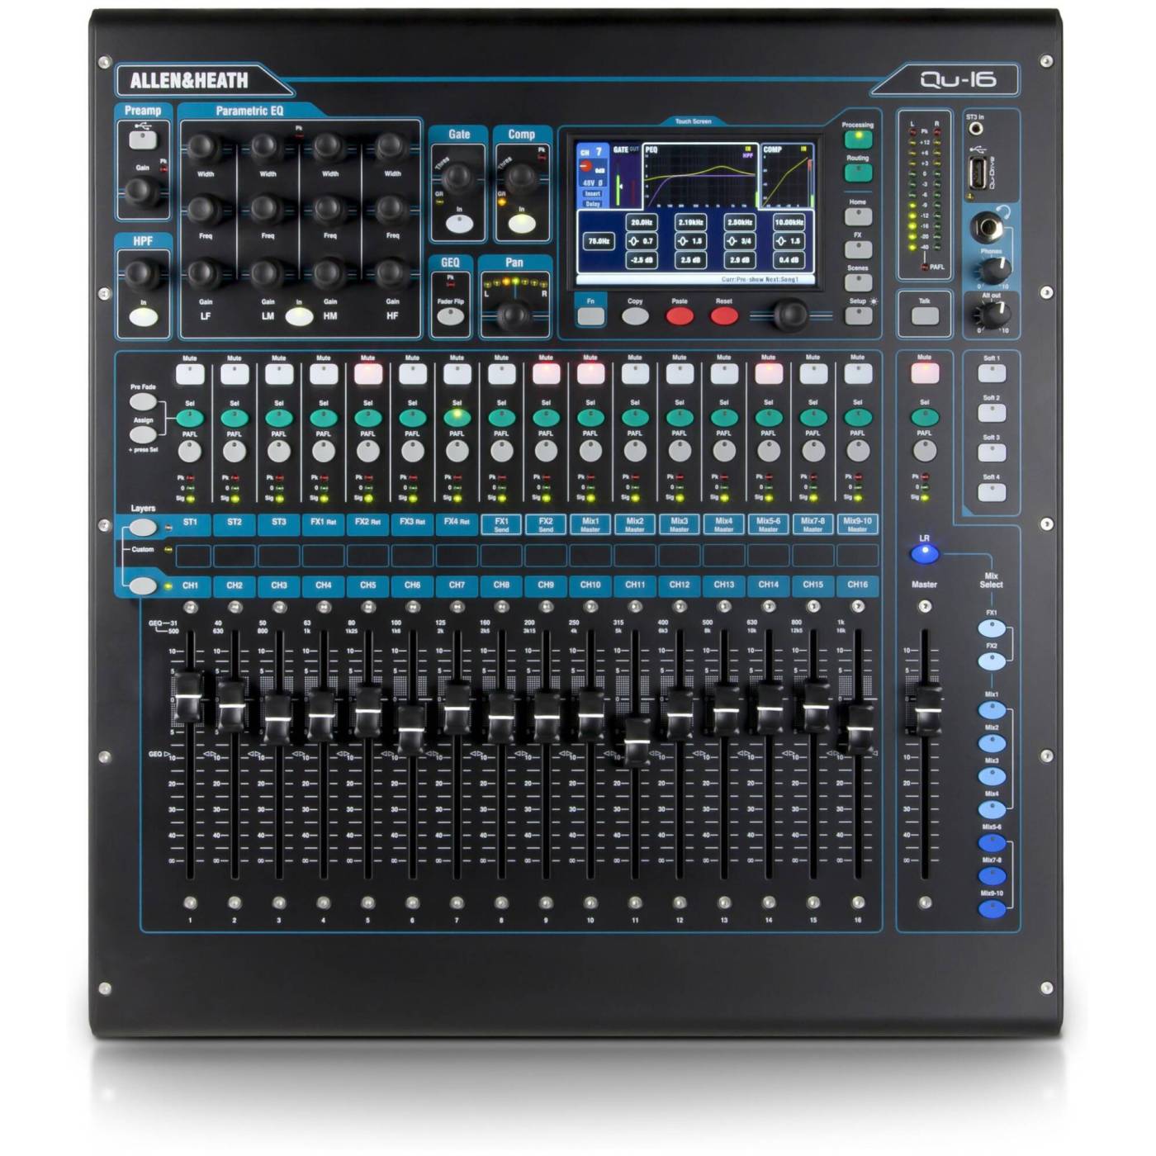This screenshot has height=1156, width=1156.
Task: Click the Gate threshold knob
Action: click(x=459, y=177)
